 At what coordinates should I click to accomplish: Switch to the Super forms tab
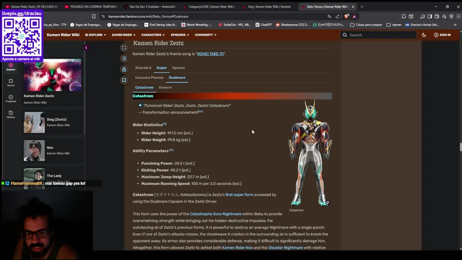162,68
